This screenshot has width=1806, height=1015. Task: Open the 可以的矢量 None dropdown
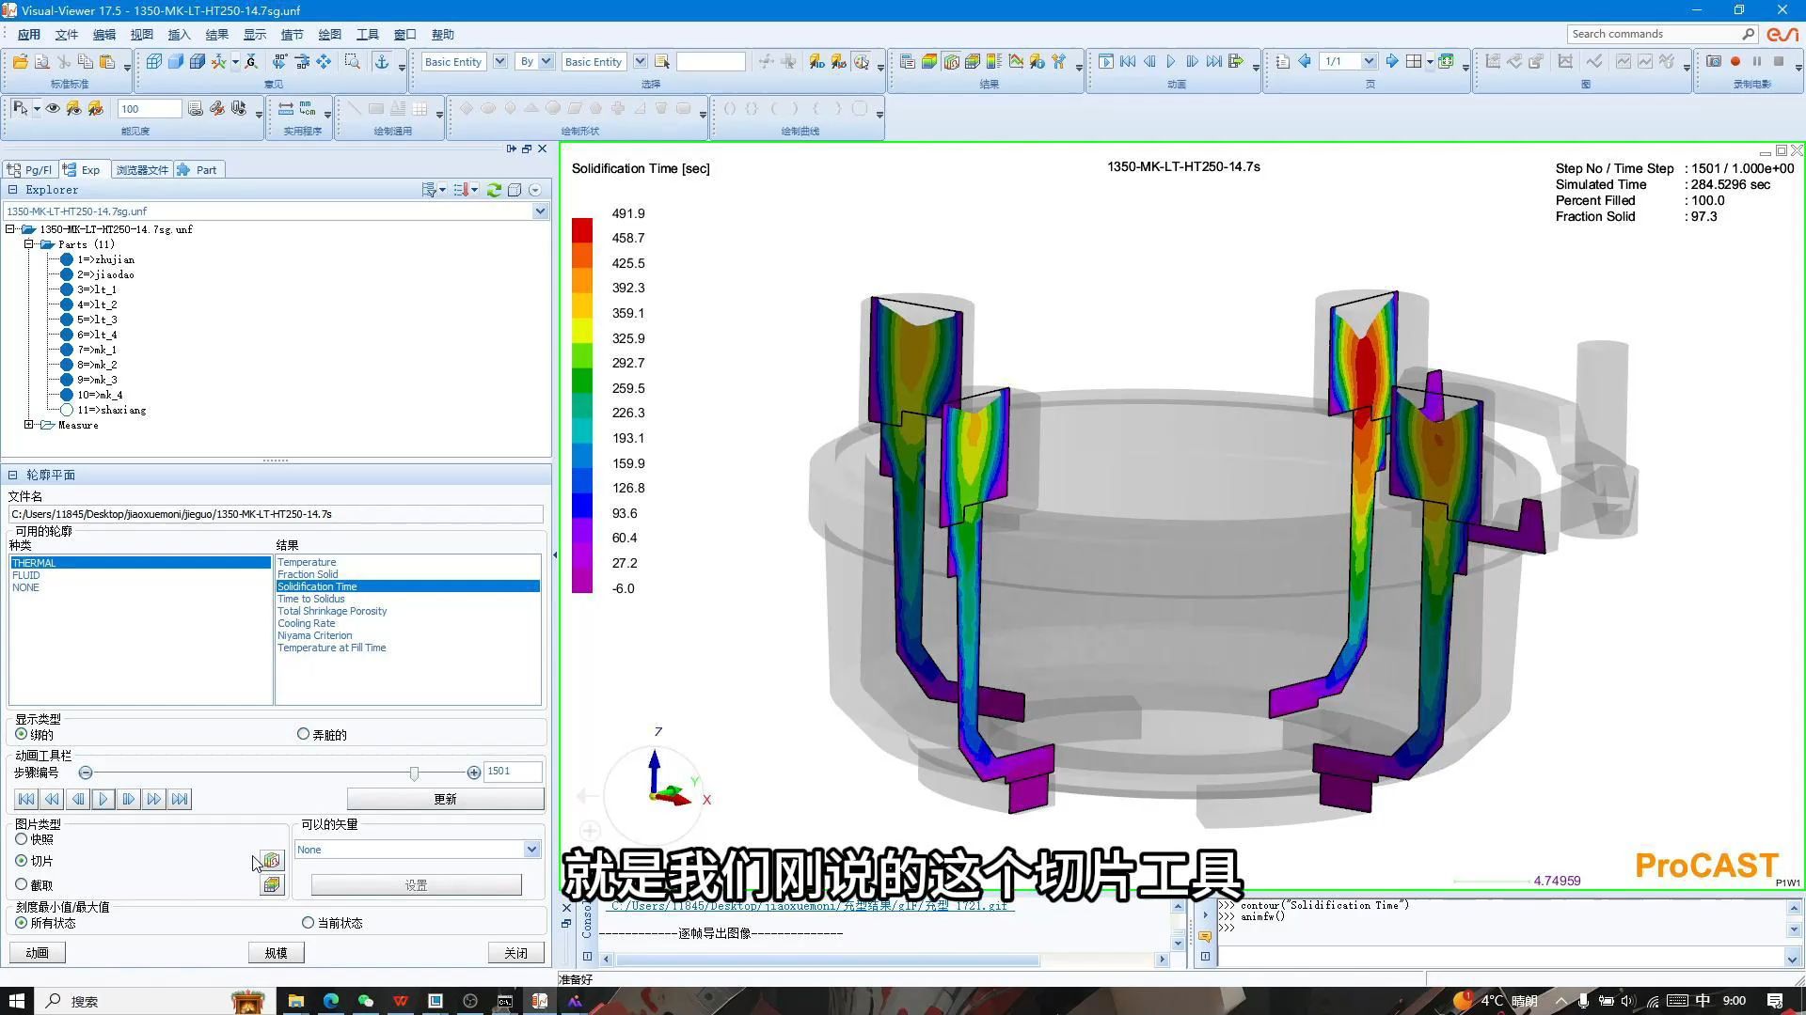531,850
